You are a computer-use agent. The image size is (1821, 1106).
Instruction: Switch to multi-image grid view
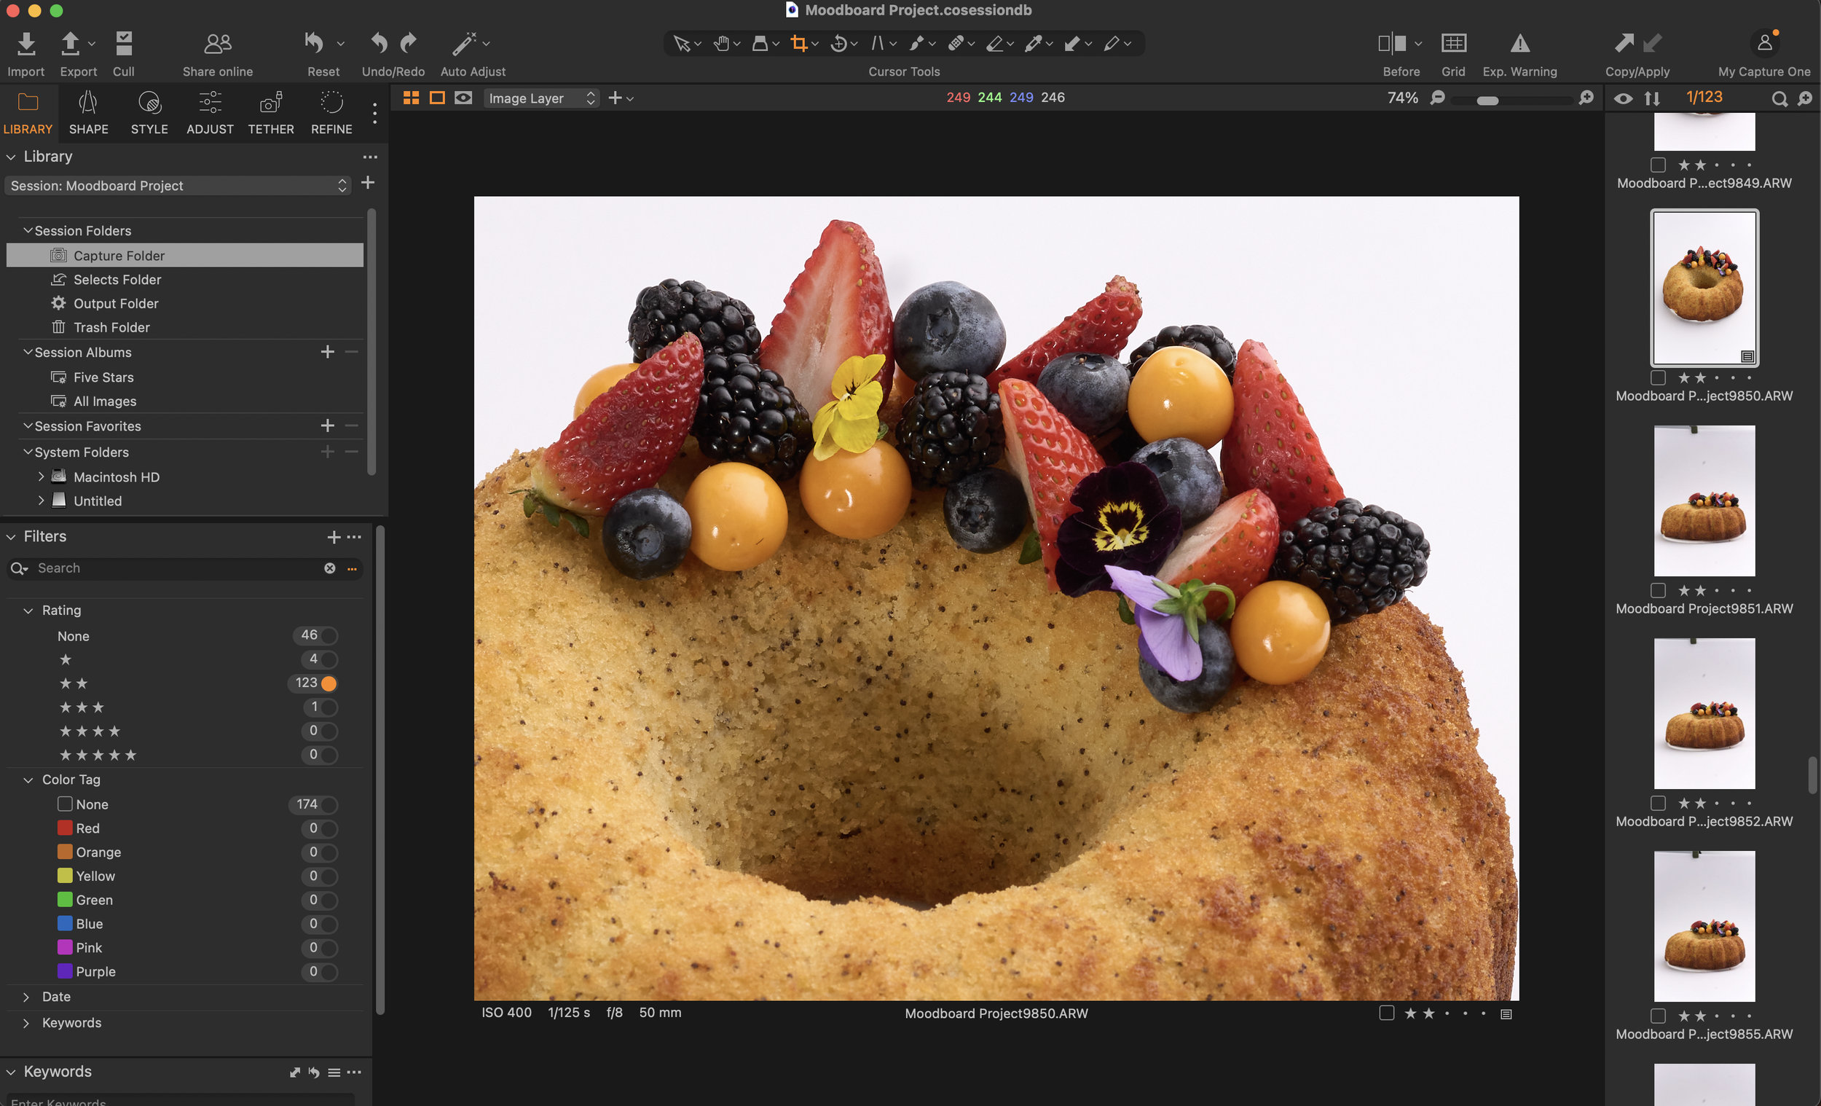click(x=411, y=98)
